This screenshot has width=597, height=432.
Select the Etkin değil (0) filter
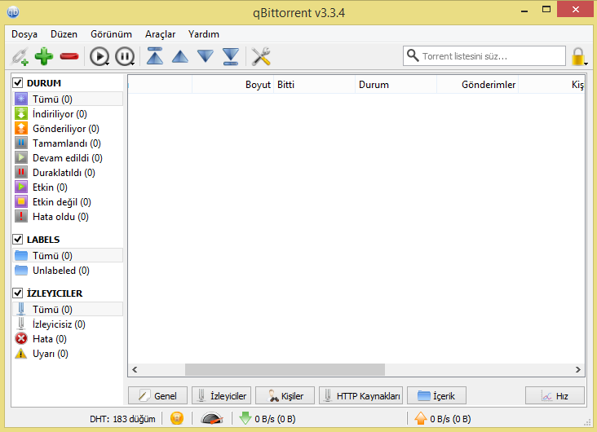coord(68,201)
